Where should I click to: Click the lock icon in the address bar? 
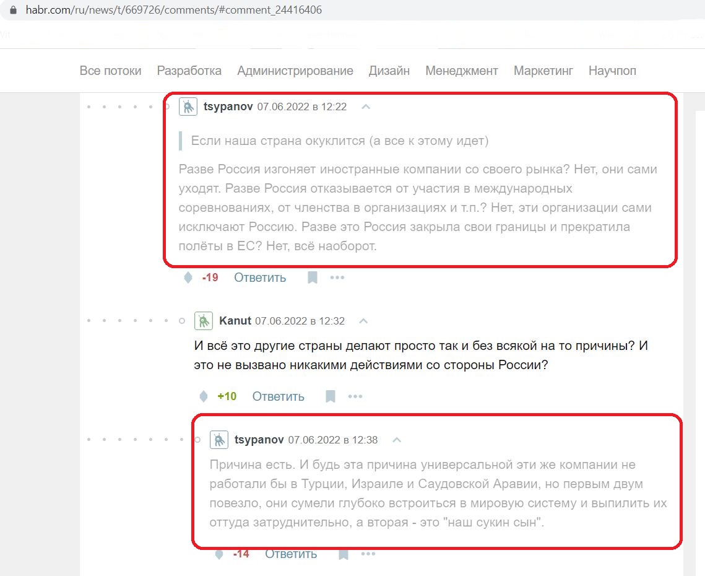(x=13, y=10)
